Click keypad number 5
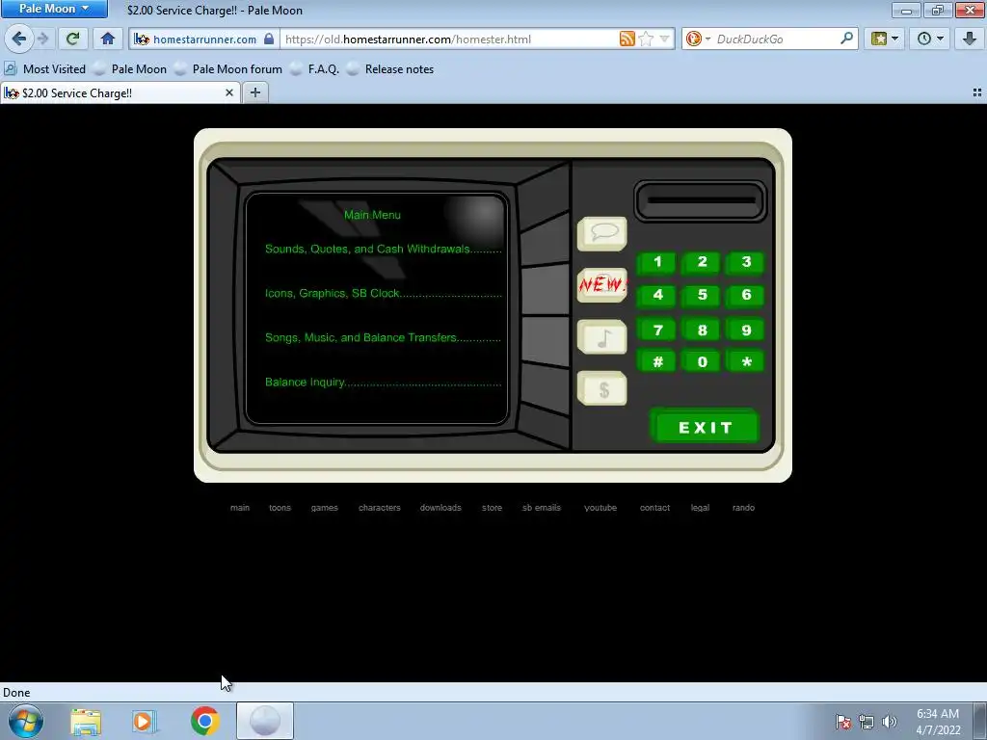Screen dimensions: 987x740 click(702, 295)
